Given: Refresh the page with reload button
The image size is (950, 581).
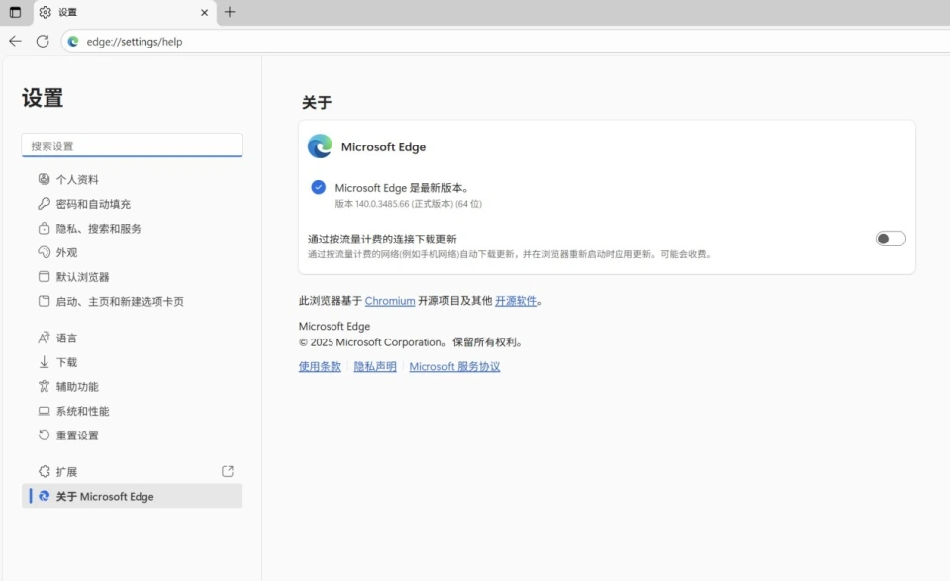Looking at the screenshot, I should tap(43, 41).
